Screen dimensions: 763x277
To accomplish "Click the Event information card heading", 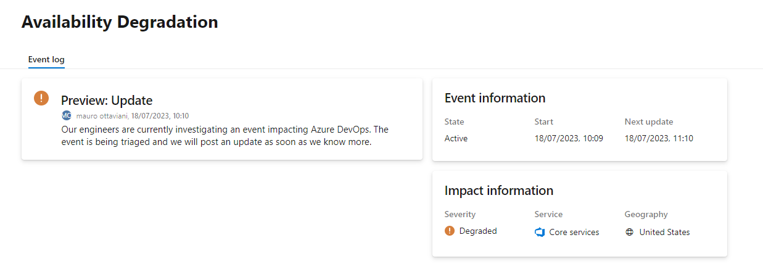I will 495,97.
